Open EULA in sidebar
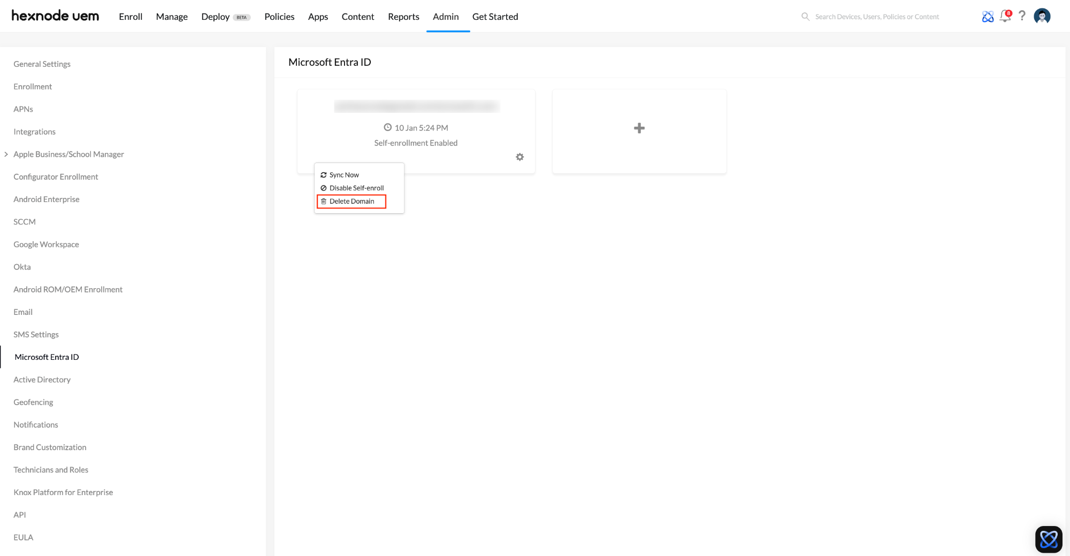This screenshot has width=1070, height=556. pyautogui.click(x=23, y=537)
